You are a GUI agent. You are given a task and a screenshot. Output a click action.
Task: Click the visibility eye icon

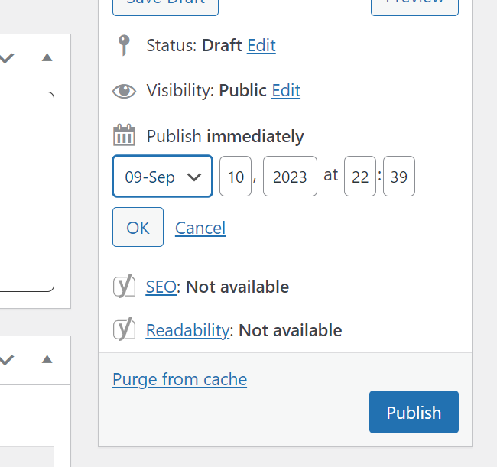coord(124,91)
